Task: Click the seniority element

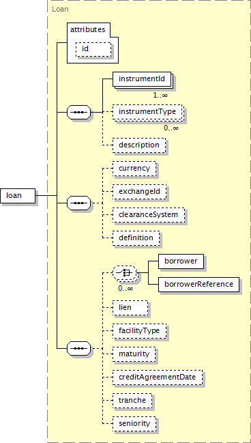Action: pyautogui.click(x=134, y=424)
